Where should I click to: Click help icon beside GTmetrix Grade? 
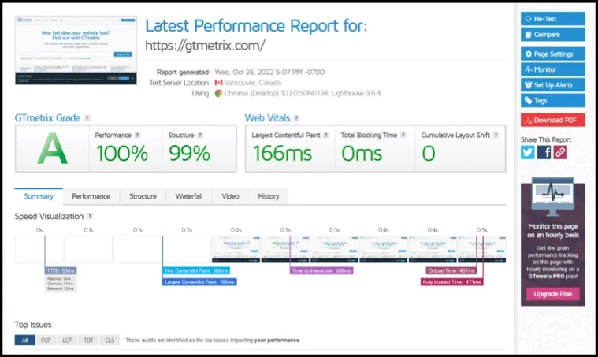(x=87, y=118)
